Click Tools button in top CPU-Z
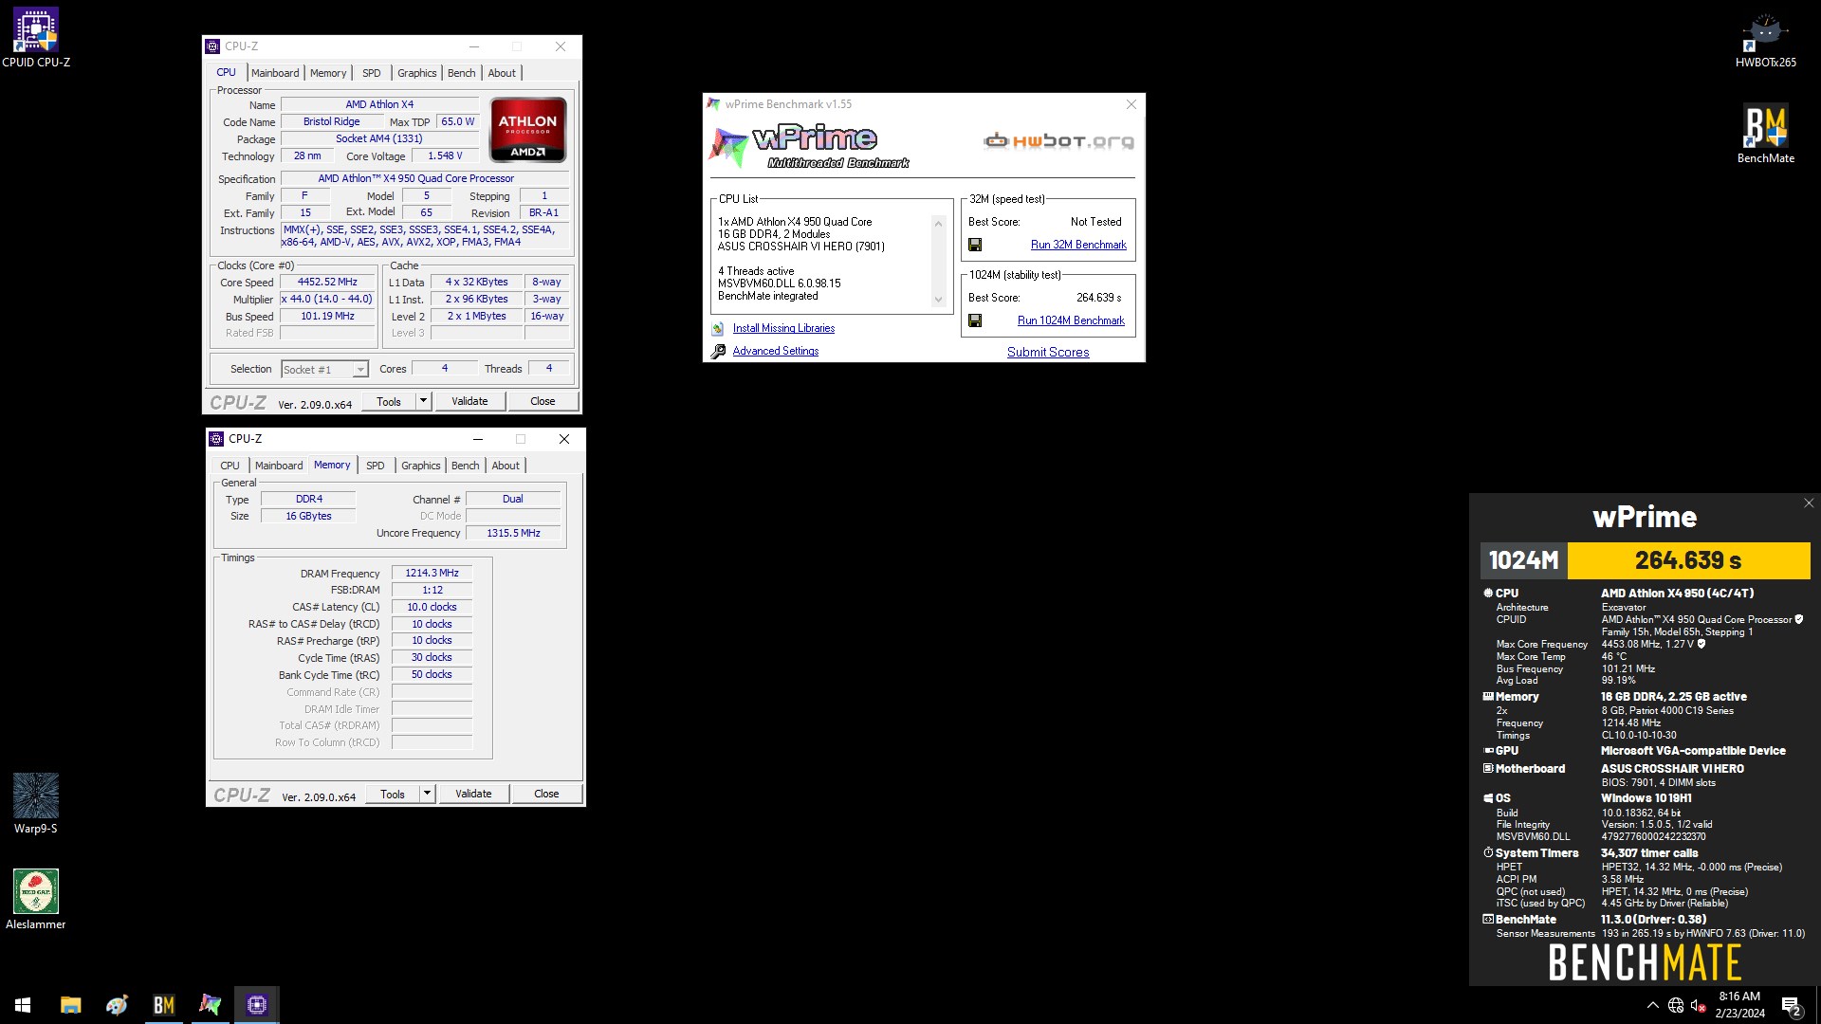The height and width of the screenshot is (1024, 1821). pyautogui.click(x=389, y=401)
